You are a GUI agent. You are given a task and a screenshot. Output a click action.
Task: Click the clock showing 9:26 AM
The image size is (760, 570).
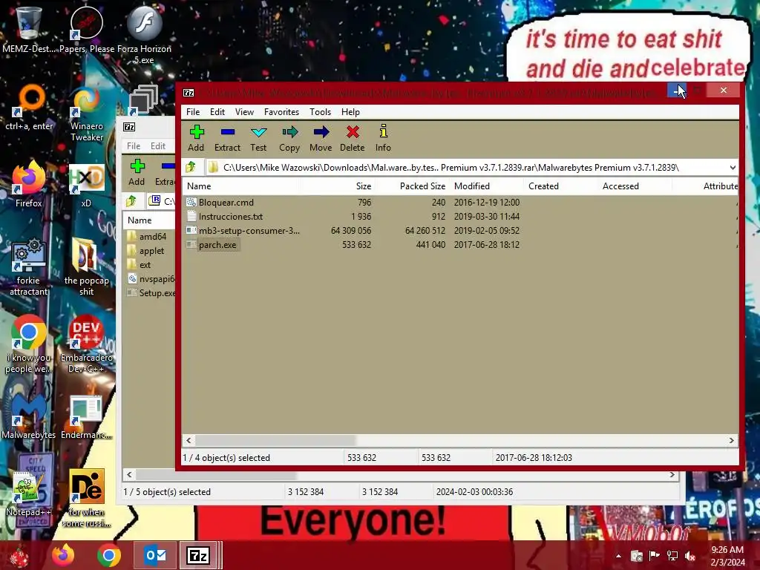tap(727, 556)
